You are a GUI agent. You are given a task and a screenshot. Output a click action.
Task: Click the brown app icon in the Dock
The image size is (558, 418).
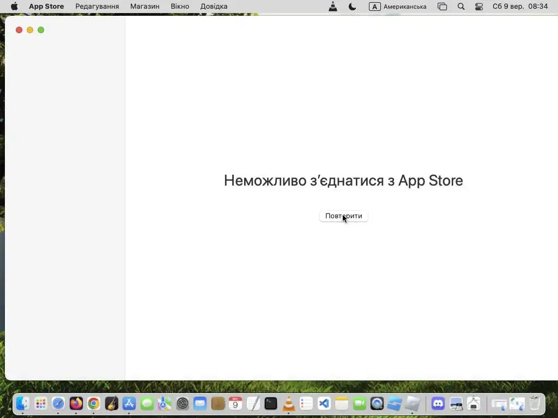tap(218, 403)
